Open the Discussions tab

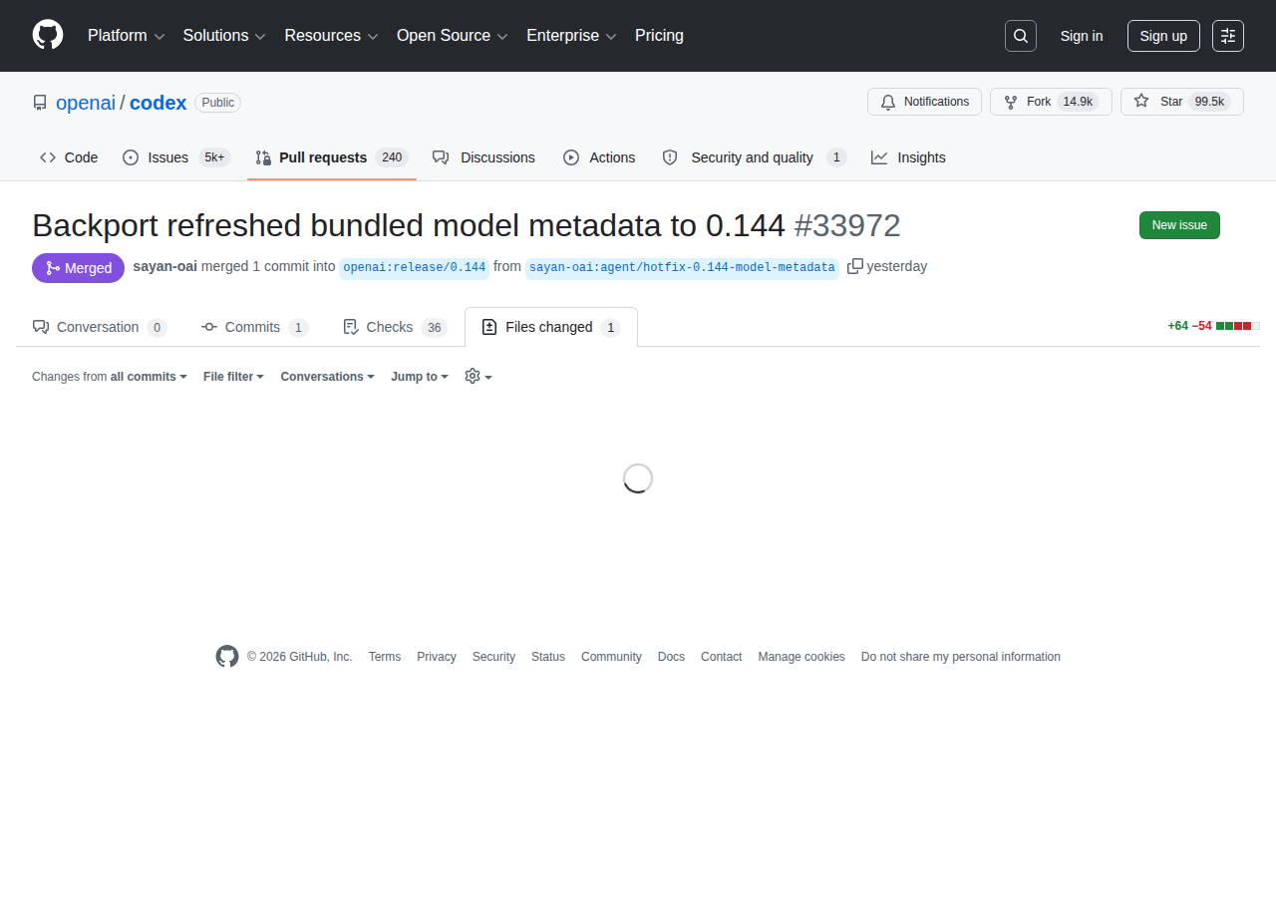click(x=483, y=157)
